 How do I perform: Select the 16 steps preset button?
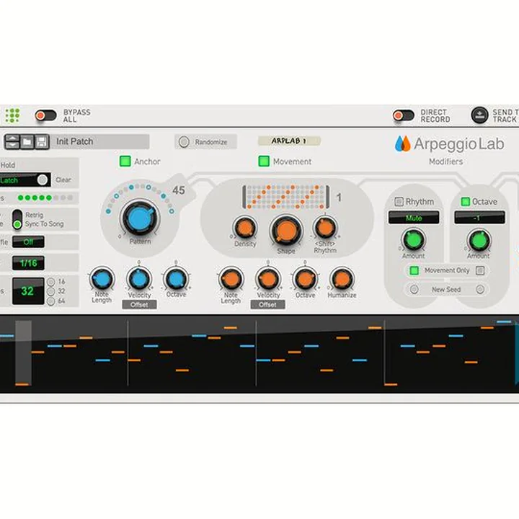[x=50, y=282]
